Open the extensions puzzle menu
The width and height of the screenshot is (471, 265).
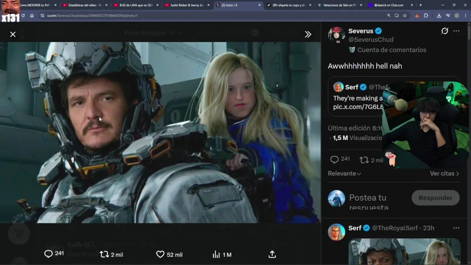point(426,15)
